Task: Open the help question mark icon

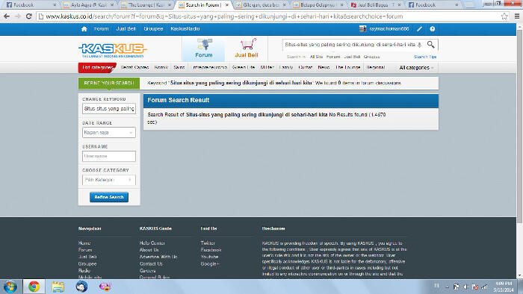Action: tap(433, 29)
